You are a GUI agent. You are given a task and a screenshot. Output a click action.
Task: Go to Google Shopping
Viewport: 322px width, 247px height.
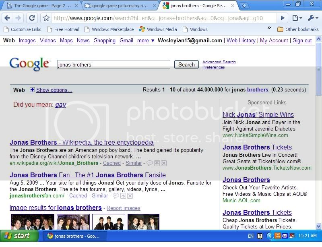tap(105, 41)
